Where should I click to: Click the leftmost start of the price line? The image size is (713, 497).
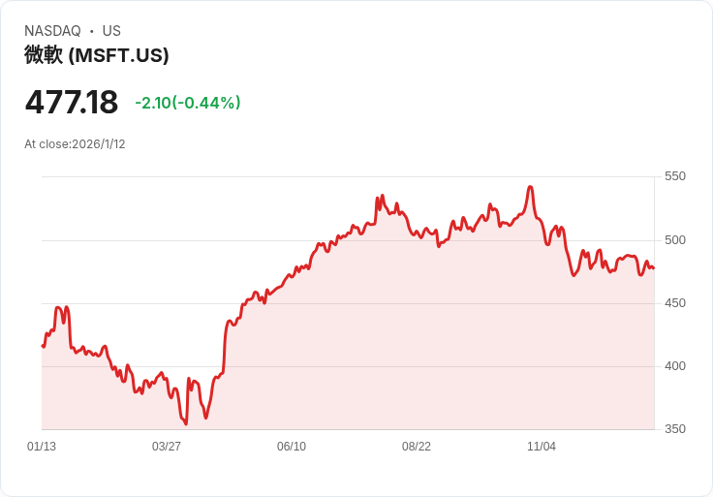coord(43,346)
